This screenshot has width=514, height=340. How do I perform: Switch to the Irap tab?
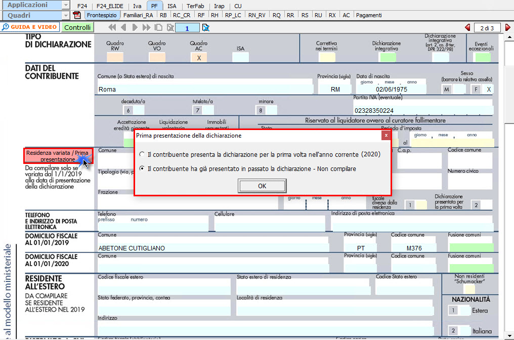tap(219, 6)
